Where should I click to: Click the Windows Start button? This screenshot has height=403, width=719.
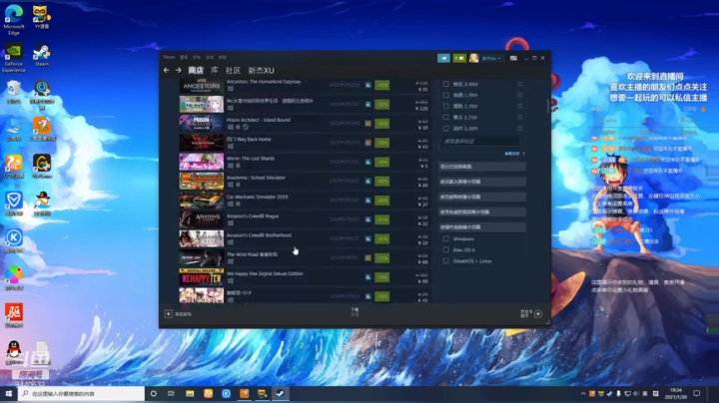point(8,393)
